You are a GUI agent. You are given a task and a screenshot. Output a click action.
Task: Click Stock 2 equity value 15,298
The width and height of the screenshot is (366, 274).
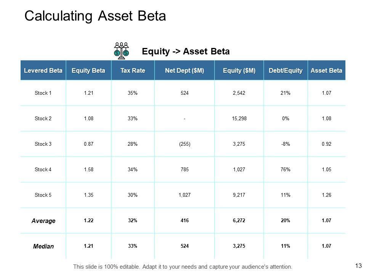point(239,118)
